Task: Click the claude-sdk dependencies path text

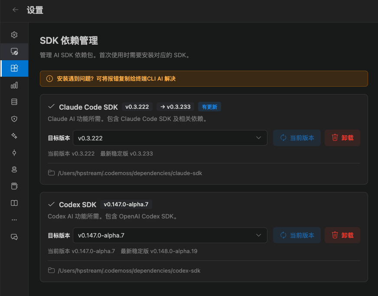Action: point(130,173)
